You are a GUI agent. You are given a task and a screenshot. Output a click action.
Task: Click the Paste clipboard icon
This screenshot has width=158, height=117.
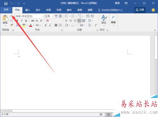pyautogui.click(x=5, y=18)
